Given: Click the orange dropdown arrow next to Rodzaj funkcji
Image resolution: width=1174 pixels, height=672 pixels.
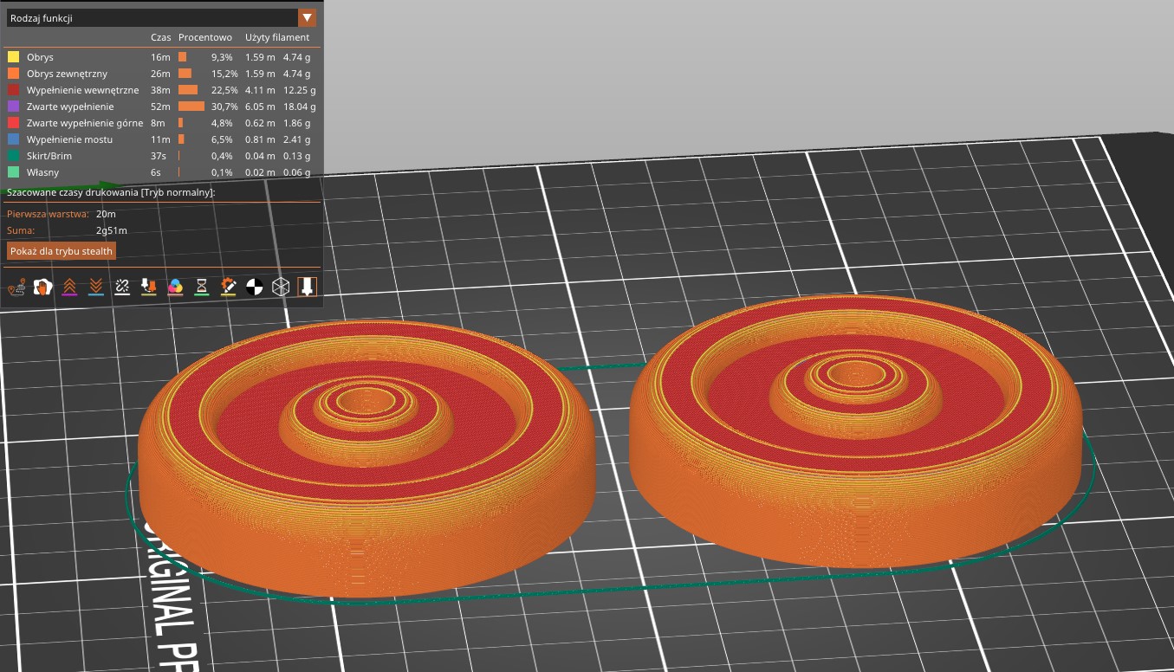Looking at the screenshot, I should [308, 16].
